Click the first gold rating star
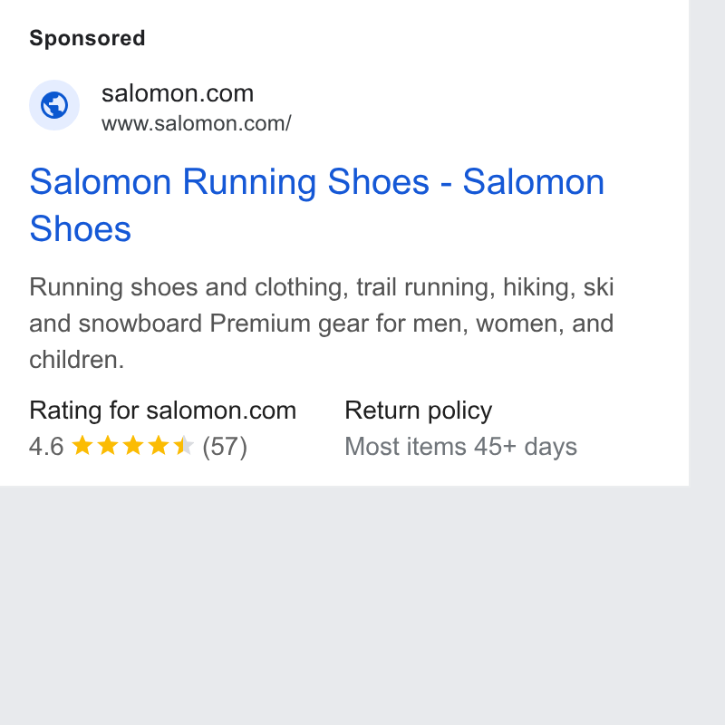The height and width of the screenshot is (725, 725). tap(82, 445)
